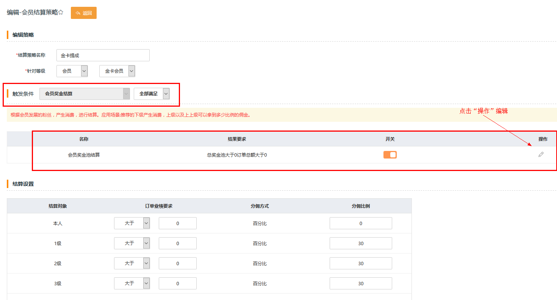
Task: Open 大于 comparison dropdown for 1级 row
Action: [132, 243]
